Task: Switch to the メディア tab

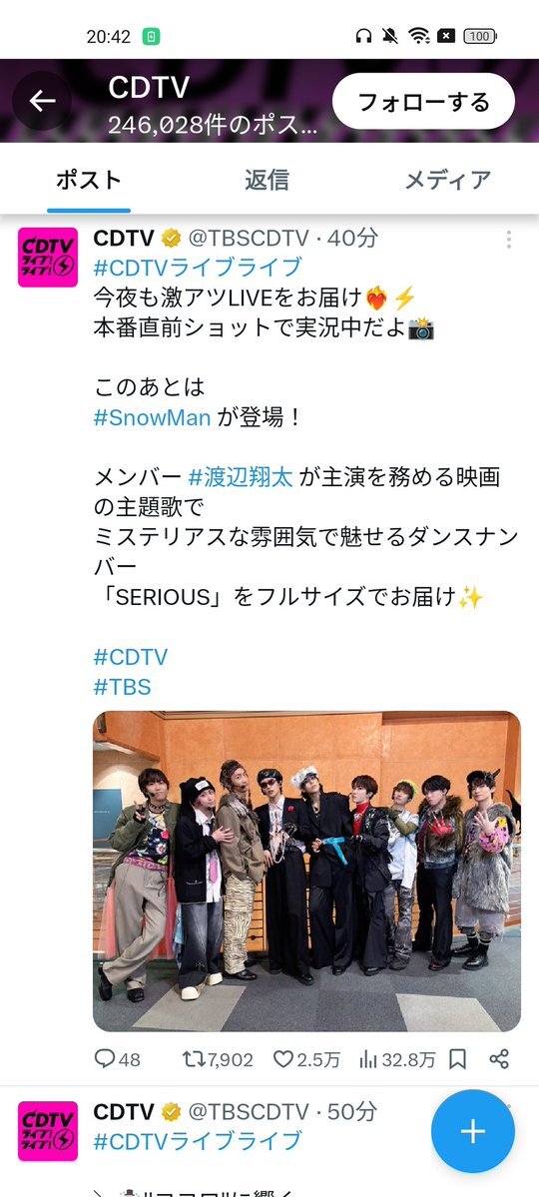Action: click(x=447, y=180)
